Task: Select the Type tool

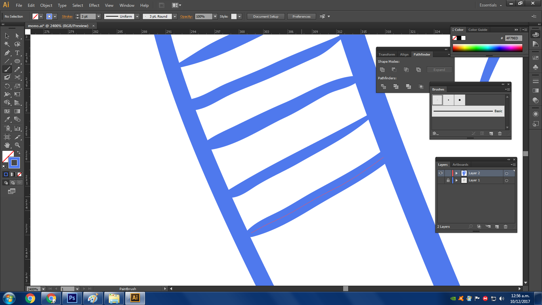Action: pos(17,53)
